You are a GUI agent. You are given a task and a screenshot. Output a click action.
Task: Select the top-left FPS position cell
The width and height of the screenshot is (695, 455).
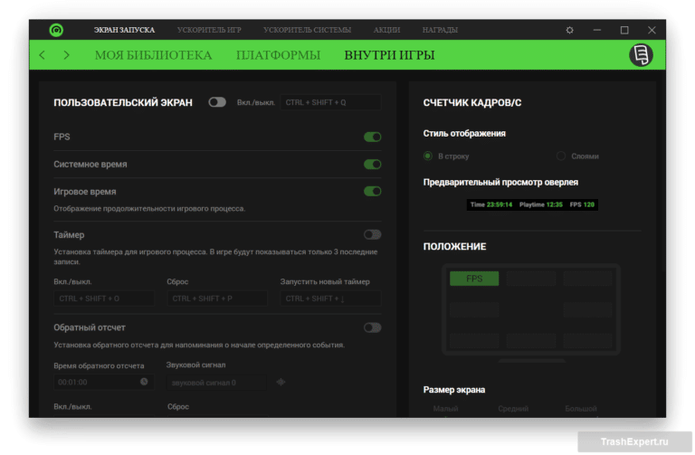(x=474, y=279)
